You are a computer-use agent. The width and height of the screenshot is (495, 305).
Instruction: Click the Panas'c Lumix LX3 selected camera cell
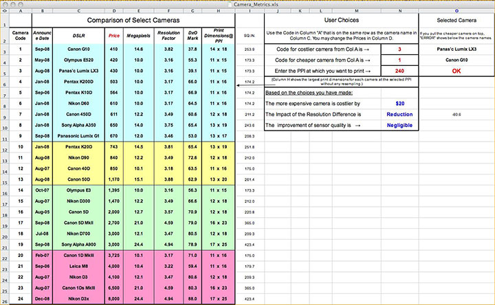point(456,49)
